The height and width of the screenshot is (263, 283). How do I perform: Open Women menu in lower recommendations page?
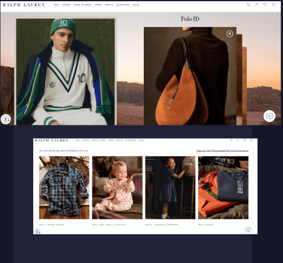coord(85,140)
